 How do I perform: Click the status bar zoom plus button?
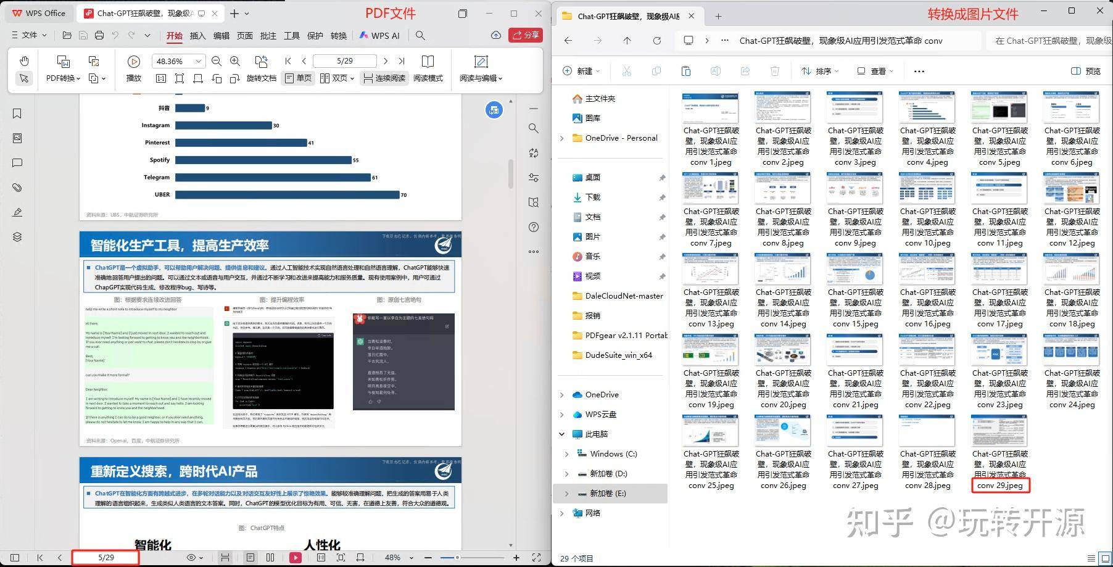click(516, 558)
